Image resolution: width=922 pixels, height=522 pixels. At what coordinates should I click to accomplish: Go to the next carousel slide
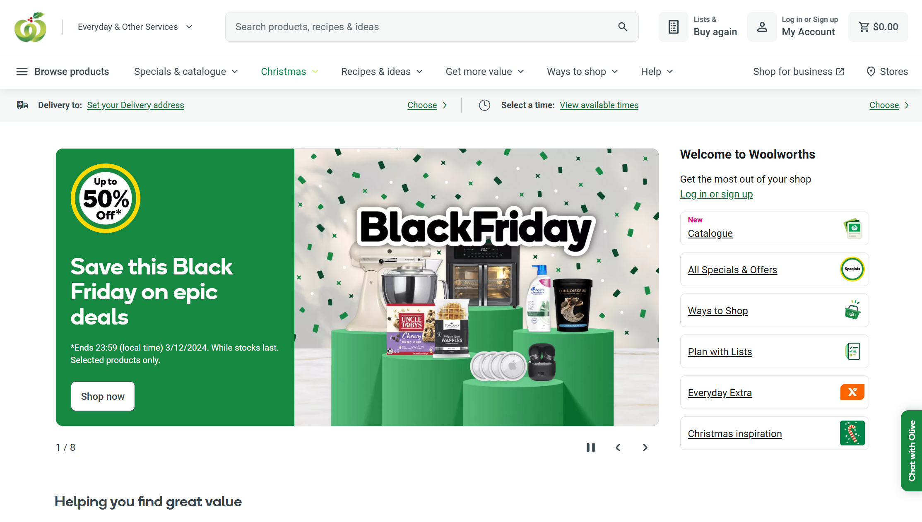(x=645, y=447)
